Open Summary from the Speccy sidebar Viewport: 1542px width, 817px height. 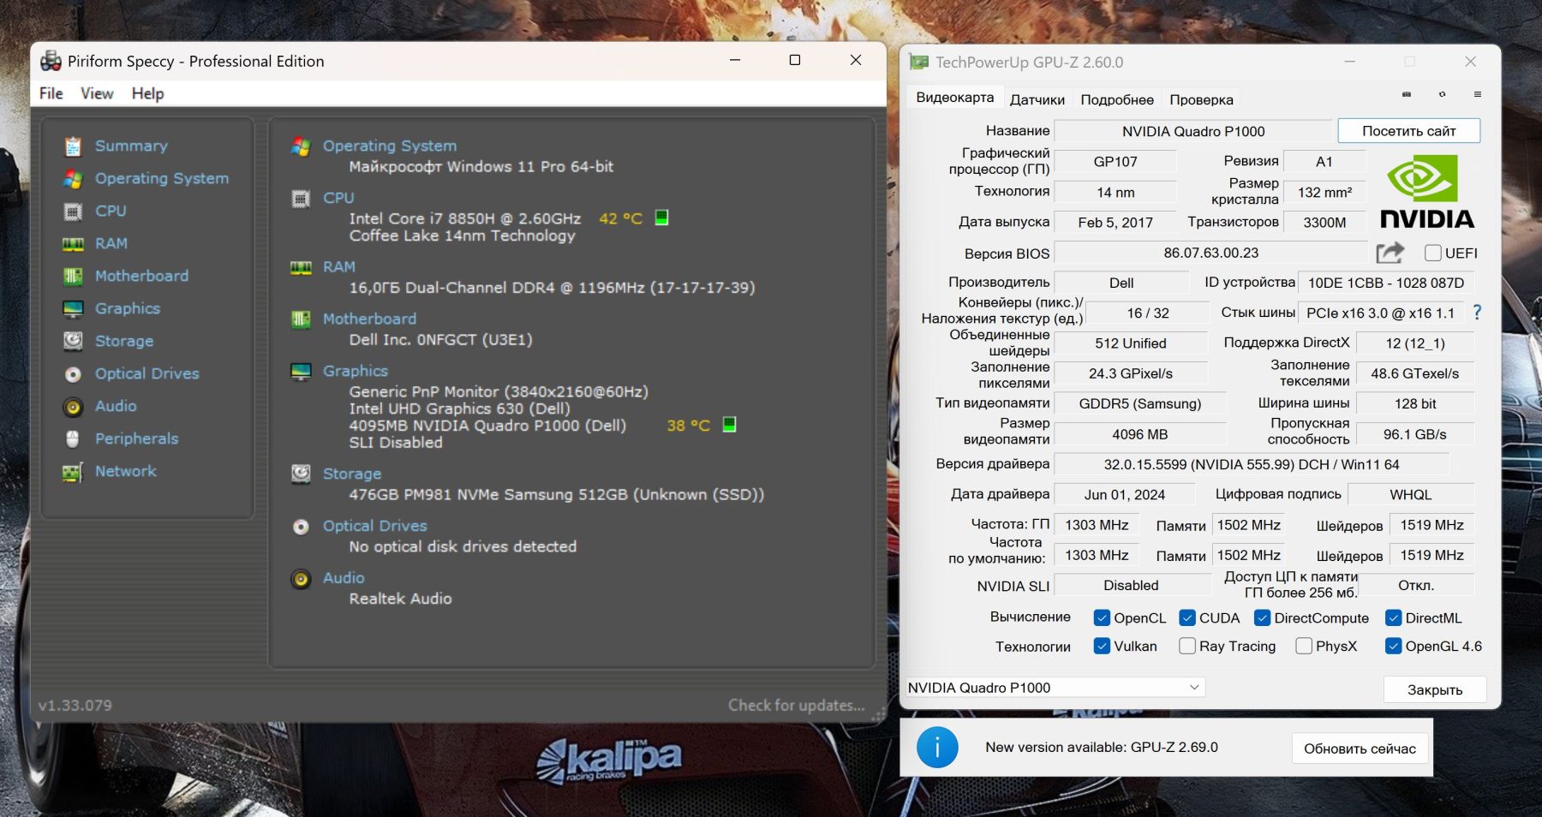pos(131,146)
